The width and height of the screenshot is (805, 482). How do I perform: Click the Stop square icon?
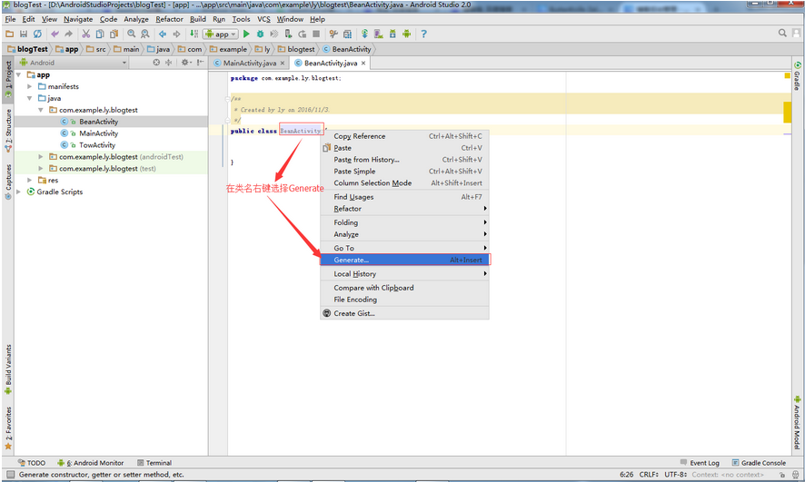(316, 34)
